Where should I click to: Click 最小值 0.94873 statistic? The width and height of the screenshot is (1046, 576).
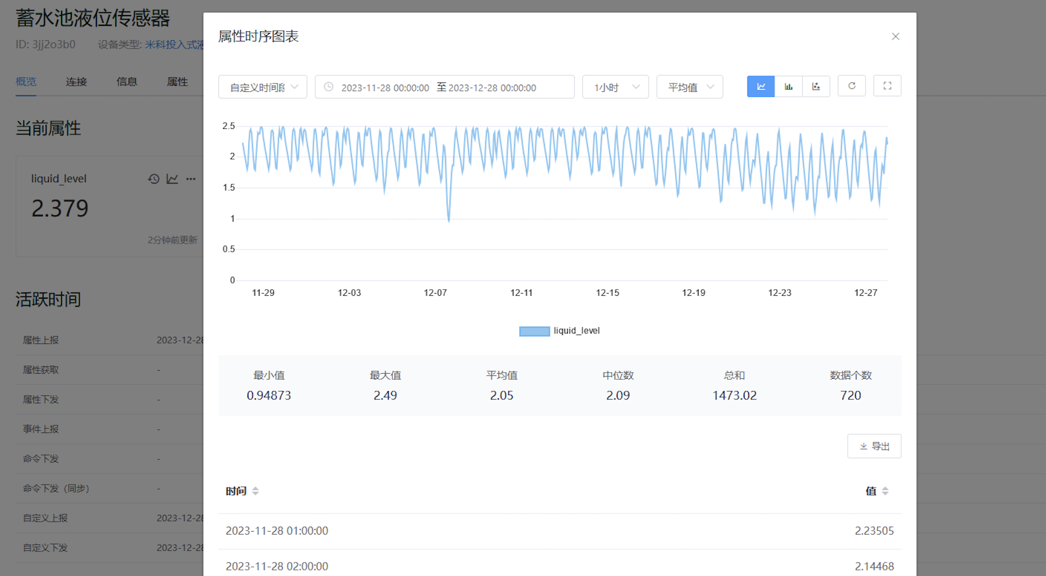[x=269, y=385]
